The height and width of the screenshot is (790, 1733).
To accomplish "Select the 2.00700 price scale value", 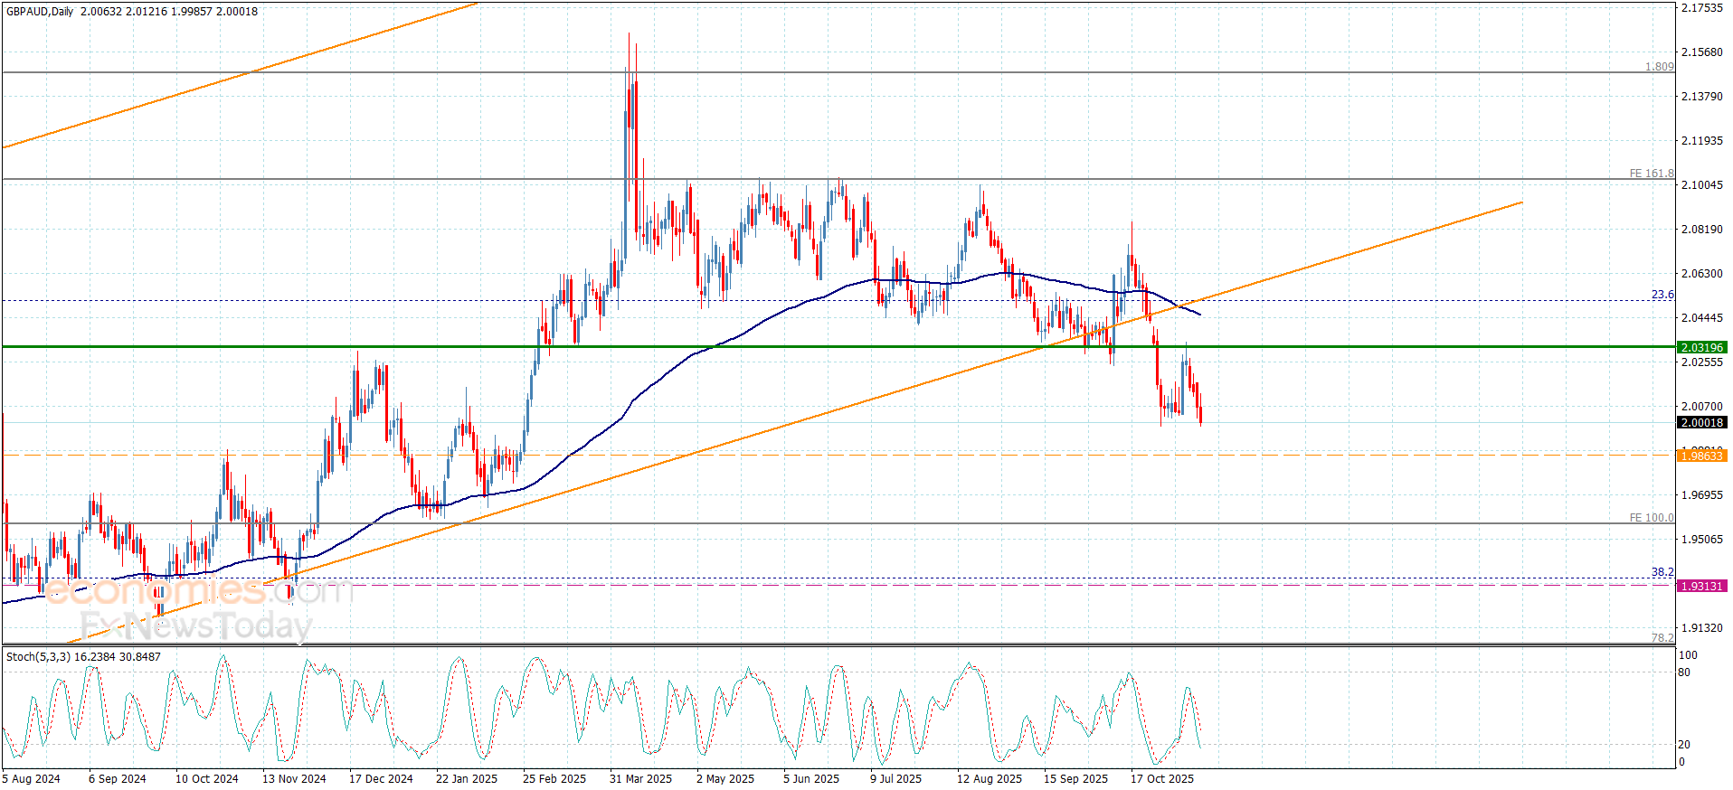I will pyautogui.click(x=1702, y=407).
